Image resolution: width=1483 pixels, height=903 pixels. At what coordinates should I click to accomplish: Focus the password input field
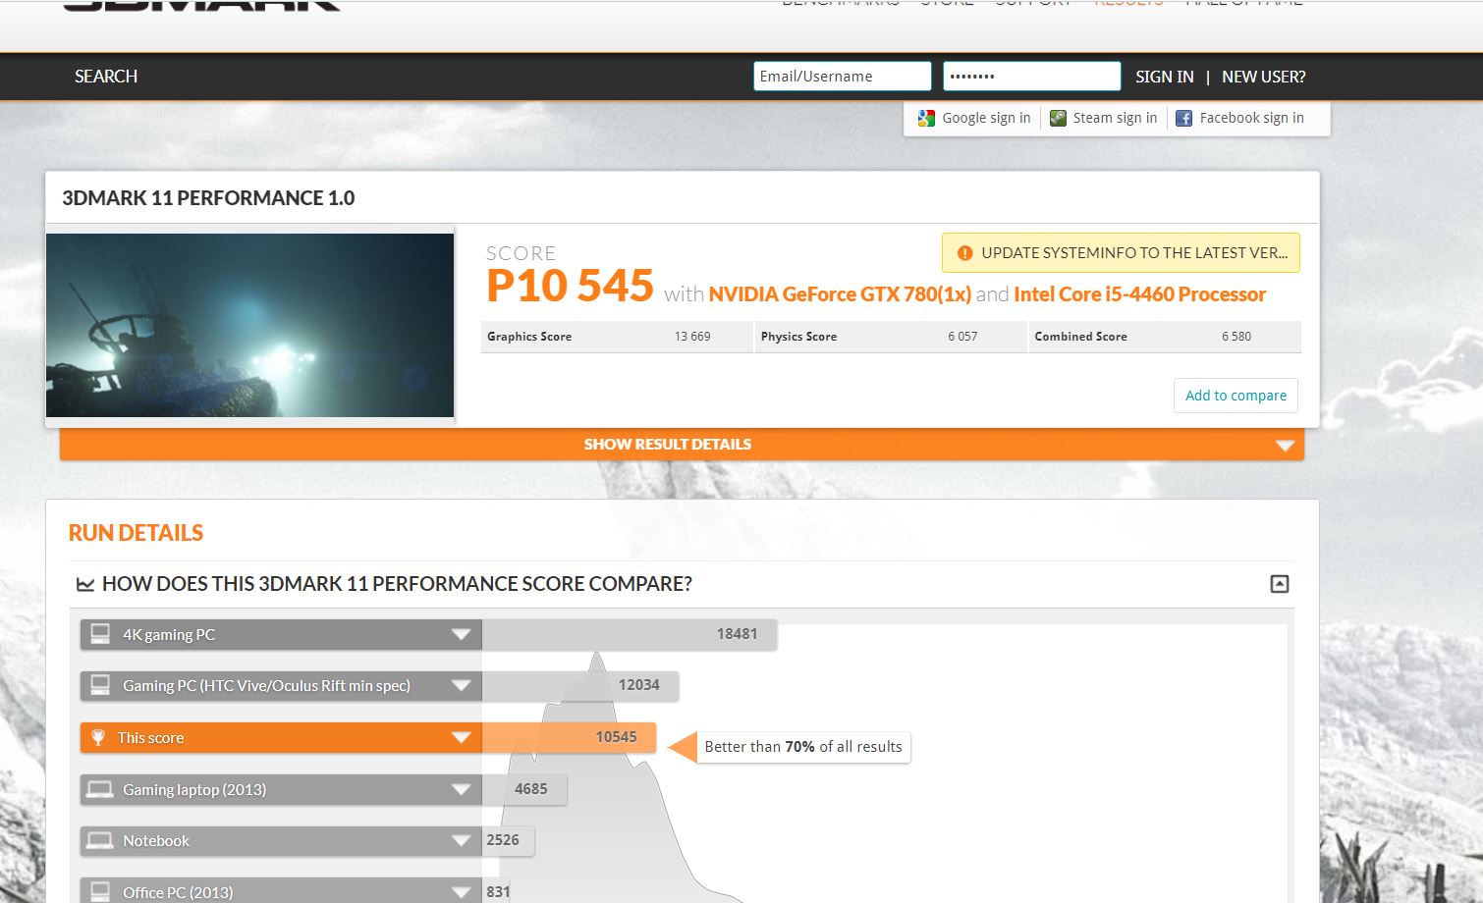click(1031, 77)
